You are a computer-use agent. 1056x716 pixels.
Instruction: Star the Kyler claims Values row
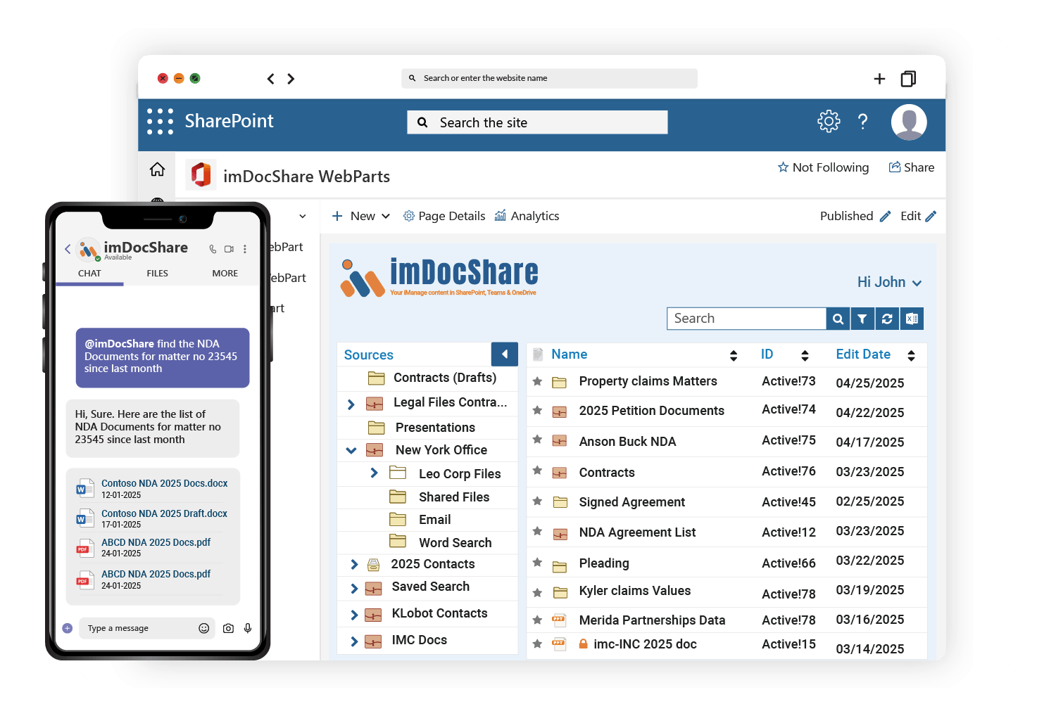point(537,593)
